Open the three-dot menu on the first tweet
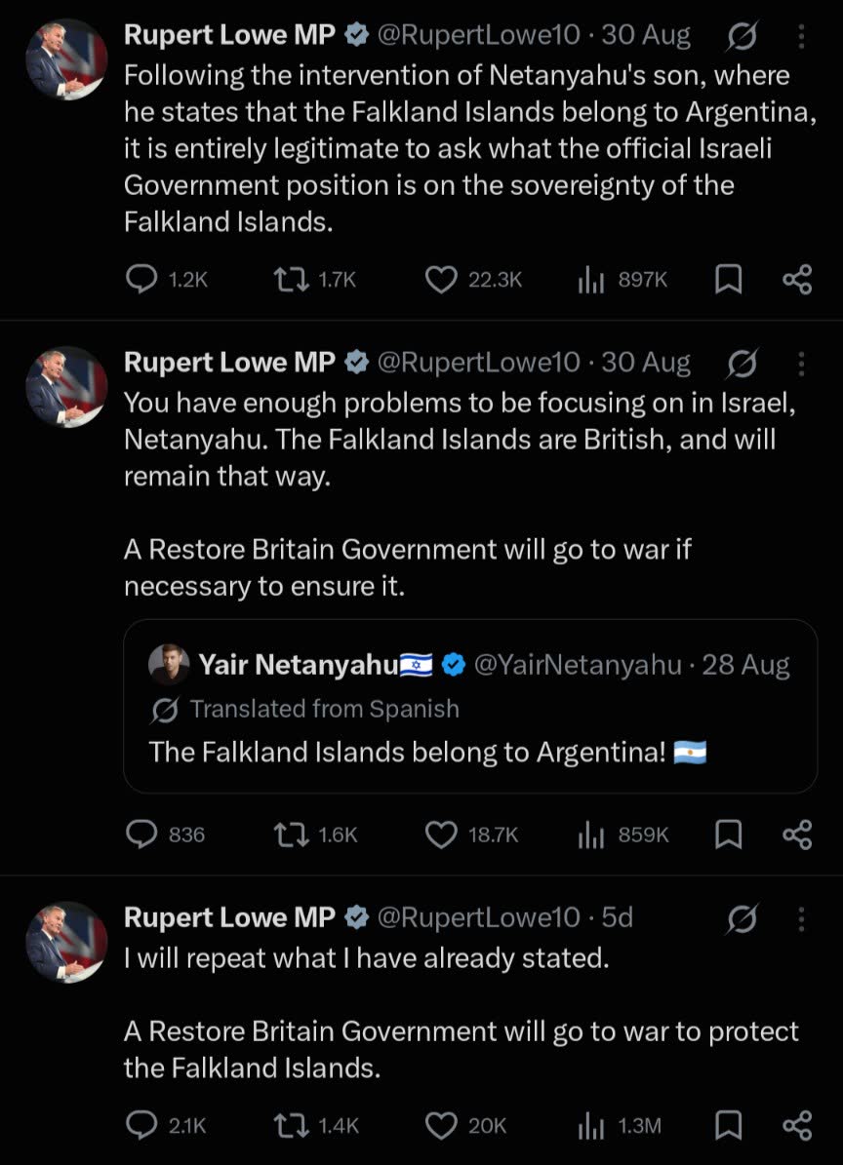843x1165 pixels. (x=801, y=36)
